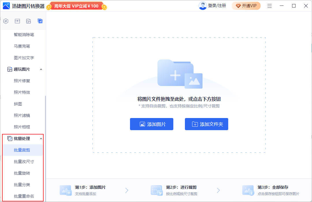The image size is (312, 202).
Task: Click the user avatar login icon
Action: 203,6
